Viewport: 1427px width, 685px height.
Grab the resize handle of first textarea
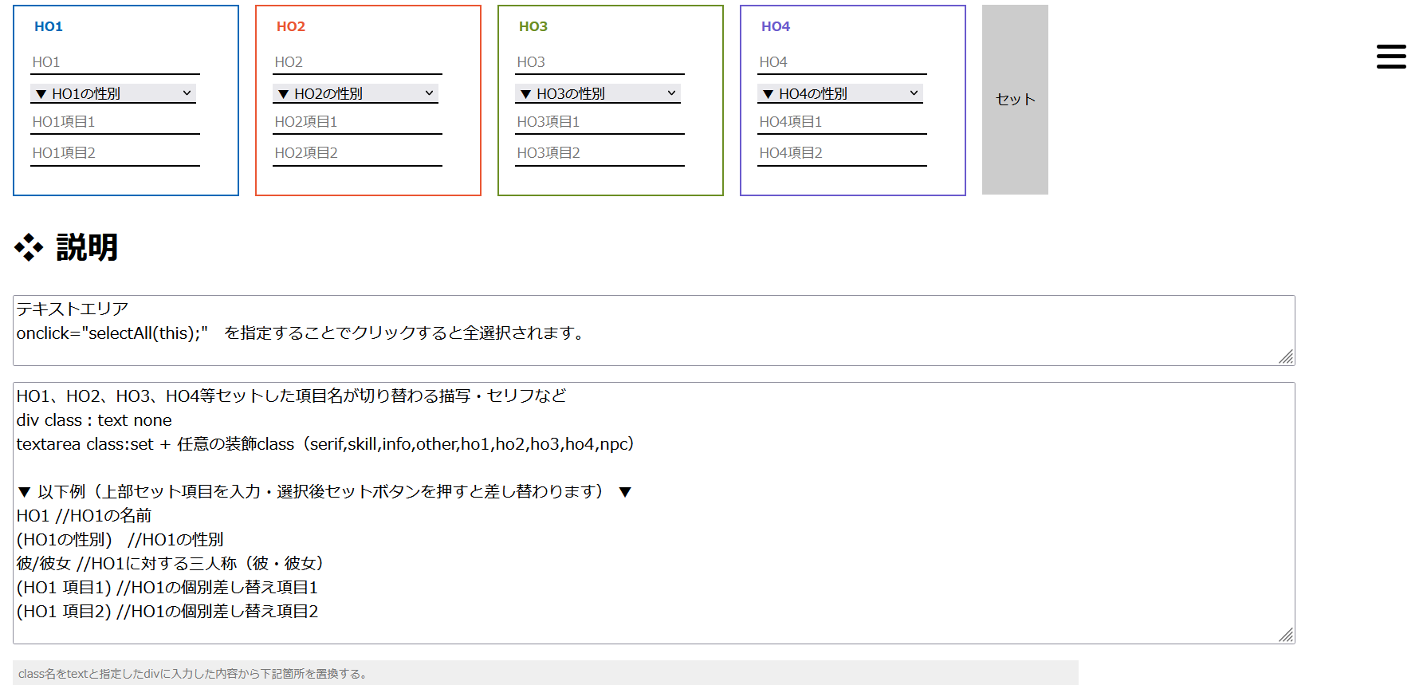tap(1286, 357)
